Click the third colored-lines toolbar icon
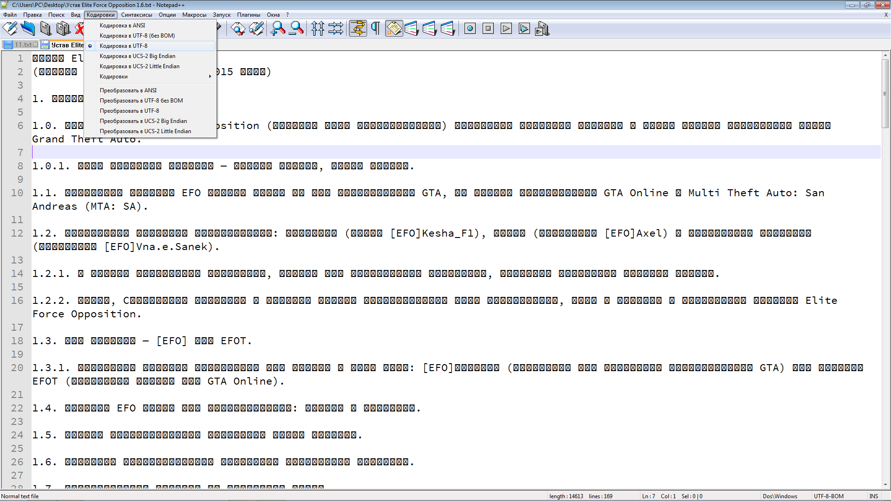 click(x=448, y=29)
